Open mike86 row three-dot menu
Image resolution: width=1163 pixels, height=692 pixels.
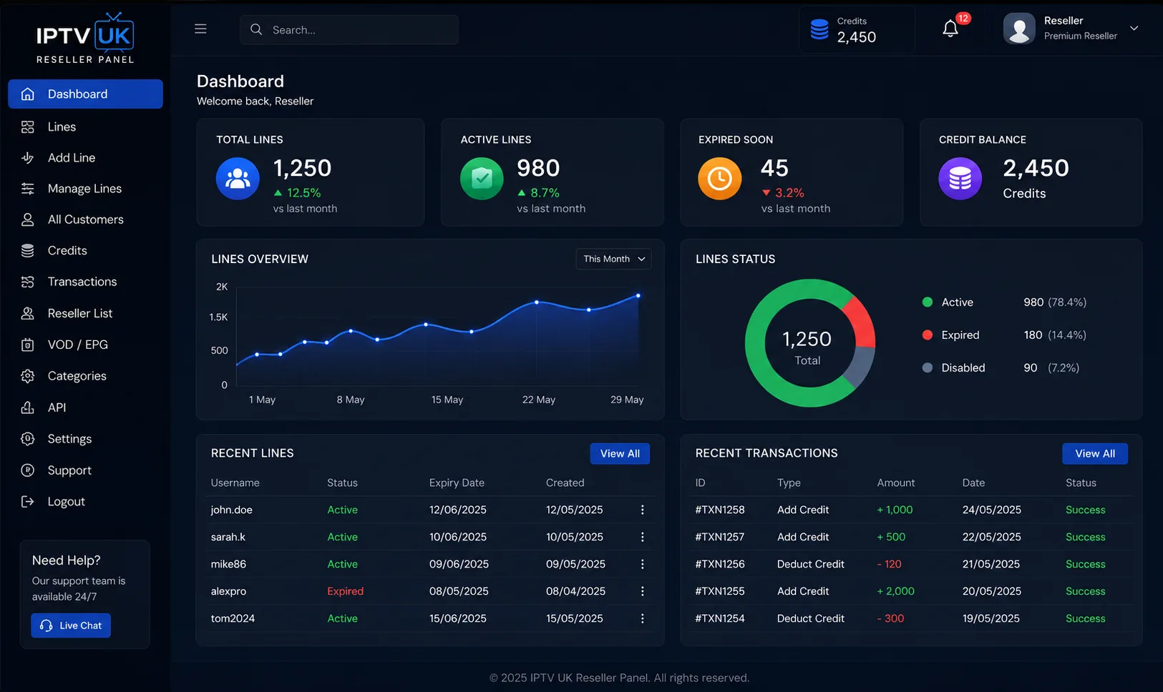(642, 564)
